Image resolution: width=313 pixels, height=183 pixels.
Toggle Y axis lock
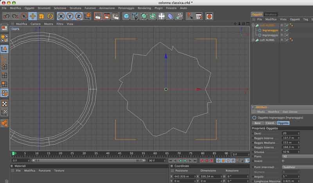pos(70,16)
